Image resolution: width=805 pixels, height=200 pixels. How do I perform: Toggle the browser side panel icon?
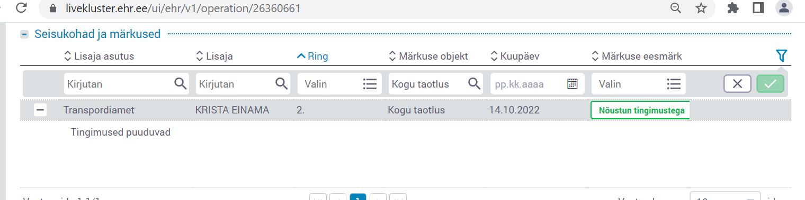tap(758, 8)
